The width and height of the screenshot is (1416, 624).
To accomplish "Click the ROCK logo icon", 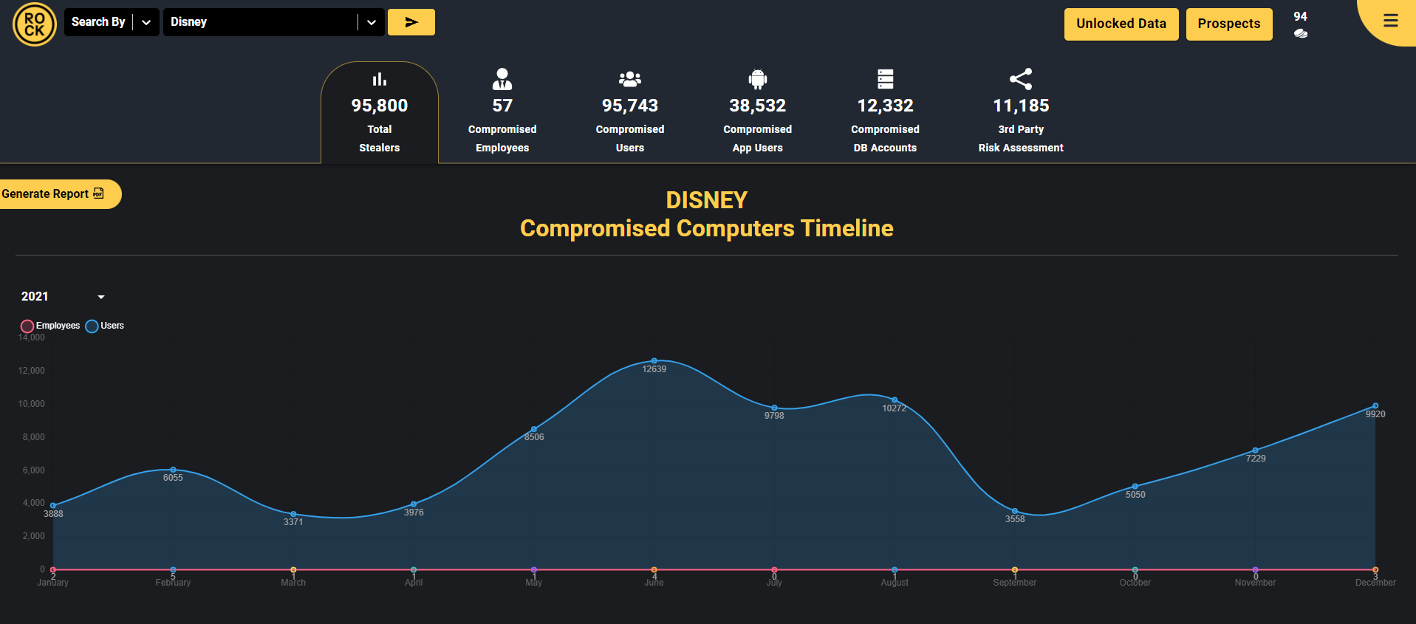I will 35,24.
